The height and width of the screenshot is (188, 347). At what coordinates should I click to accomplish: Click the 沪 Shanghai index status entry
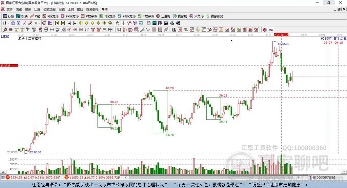pyautogui.click(x=33, y=177)
